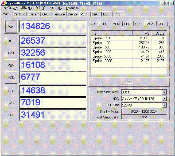
Task: Expand the HDD drive dropdown arrow
Action: pyautogui.click(x=164, y=98)
